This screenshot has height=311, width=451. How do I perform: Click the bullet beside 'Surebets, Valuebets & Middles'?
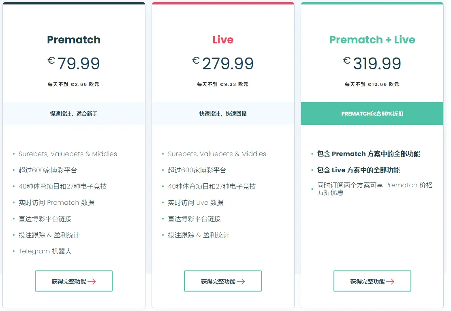[14, 154]
